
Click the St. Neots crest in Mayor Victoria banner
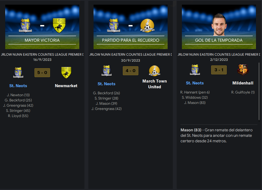pos(26,25)
